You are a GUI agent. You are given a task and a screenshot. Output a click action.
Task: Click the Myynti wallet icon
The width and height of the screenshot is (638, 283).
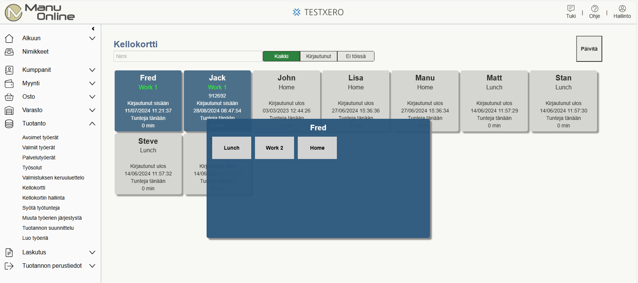(x=9, y=83)
